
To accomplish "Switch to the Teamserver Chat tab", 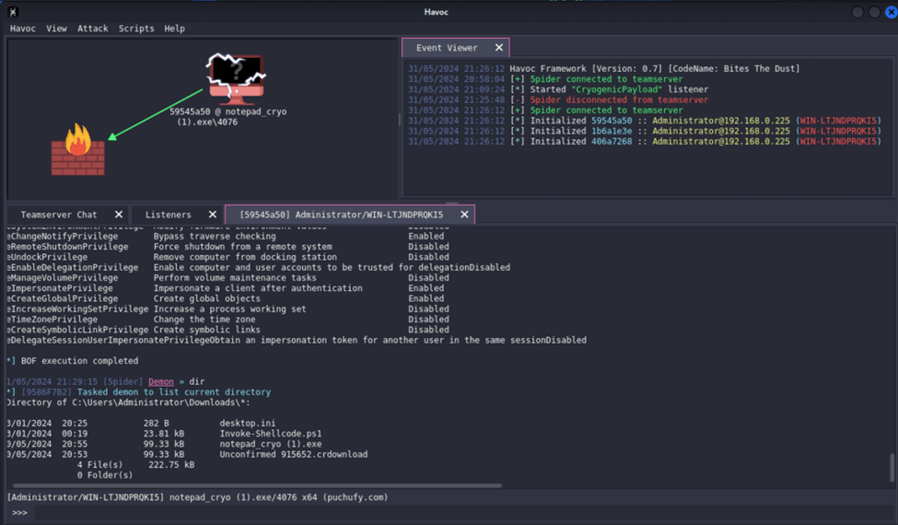I will tap(59, 215).
